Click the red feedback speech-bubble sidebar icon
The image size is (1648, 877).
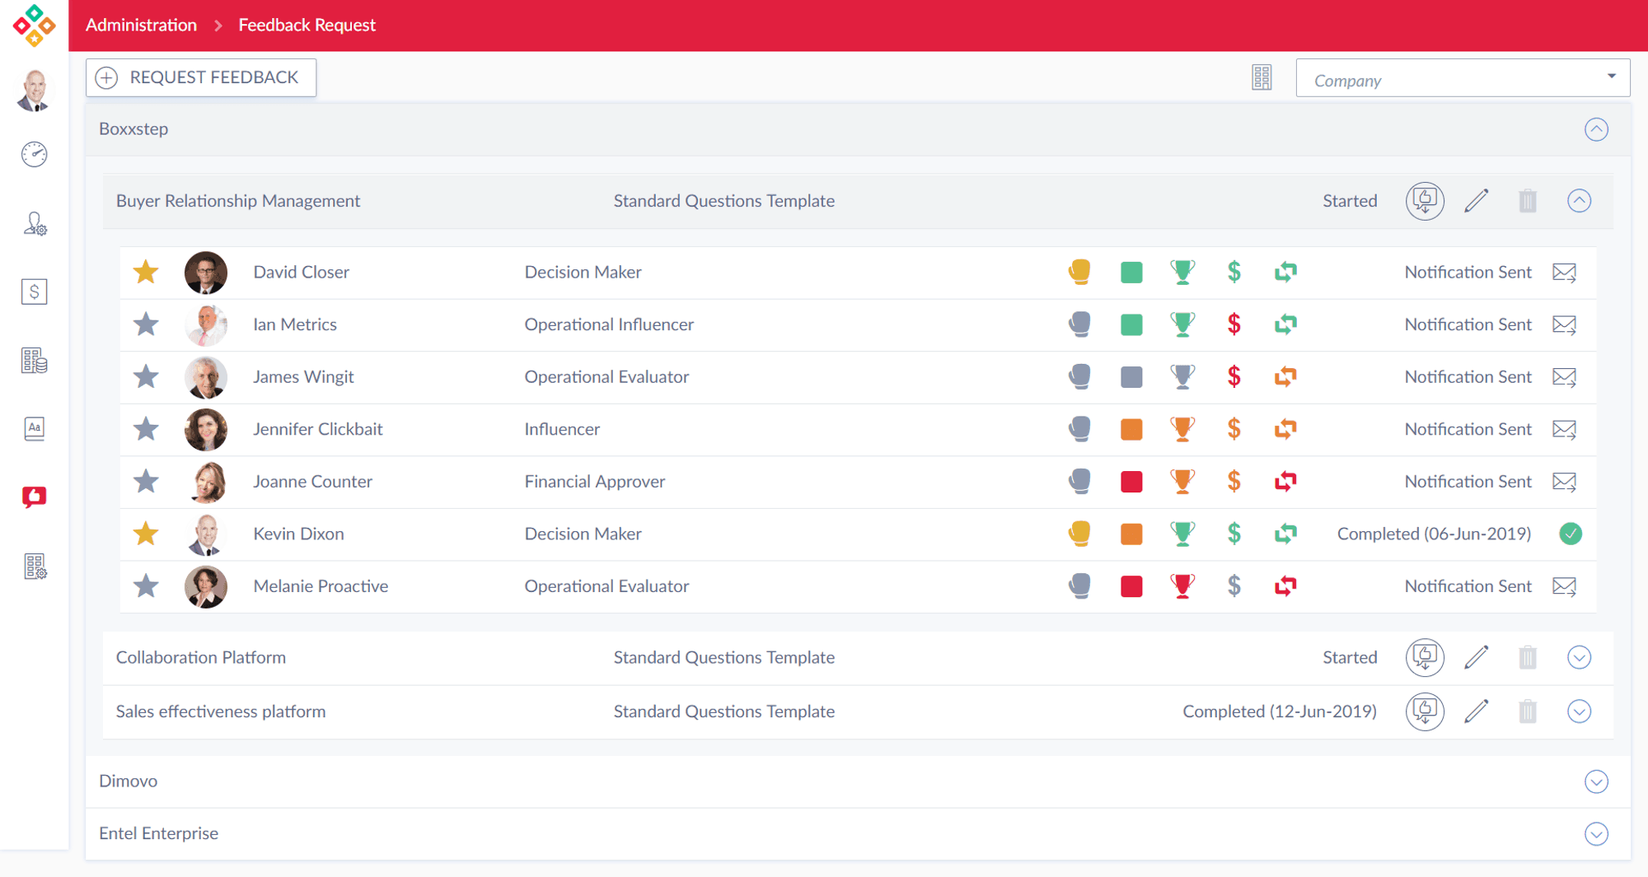(34, 497)
